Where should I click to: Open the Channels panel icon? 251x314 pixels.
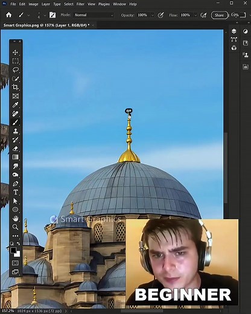coord(234,48)
